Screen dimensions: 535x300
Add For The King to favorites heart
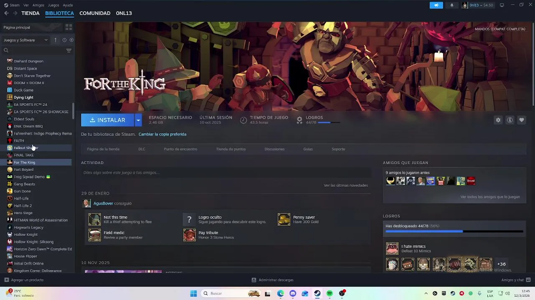[522, 120]
